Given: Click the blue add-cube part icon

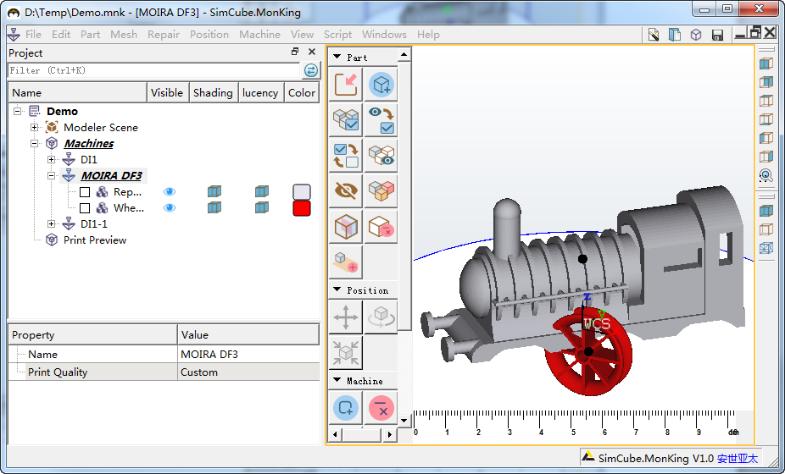Looking at the screenshot, I should click(381, 85).
